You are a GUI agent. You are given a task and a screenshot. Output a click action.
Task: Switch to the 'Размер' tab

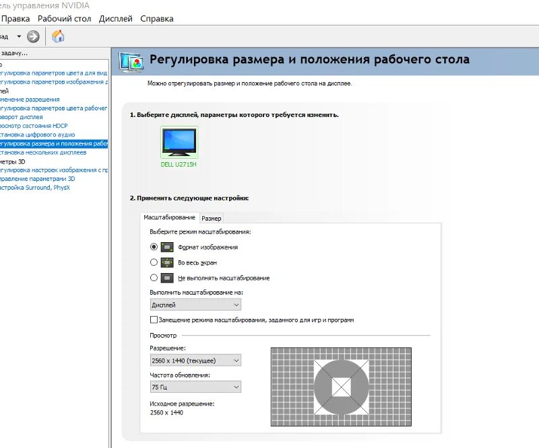212,219
